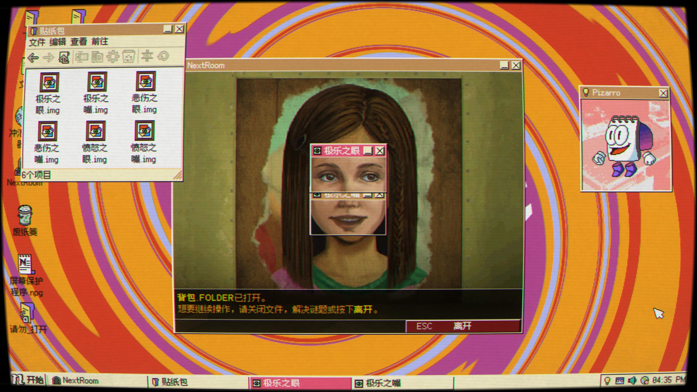The width and height of the screenshot is (697, 392).
Task: Open the 极乐之眼.img file in 贴纸包
Action: [48, 94]
